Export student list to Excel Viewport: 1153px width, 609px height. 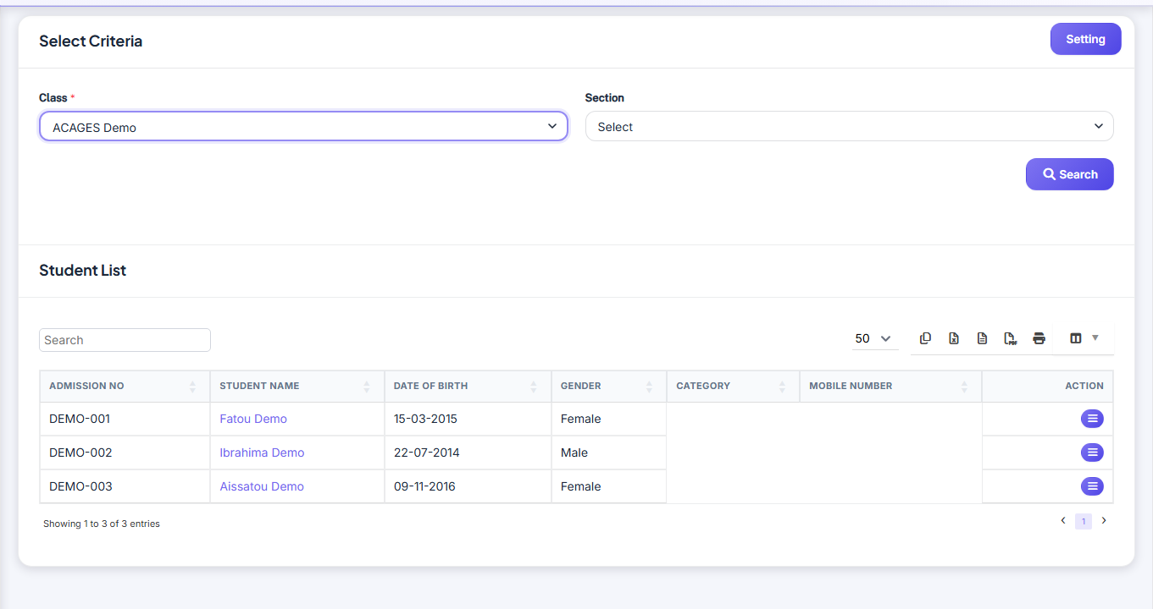point(954,338)
